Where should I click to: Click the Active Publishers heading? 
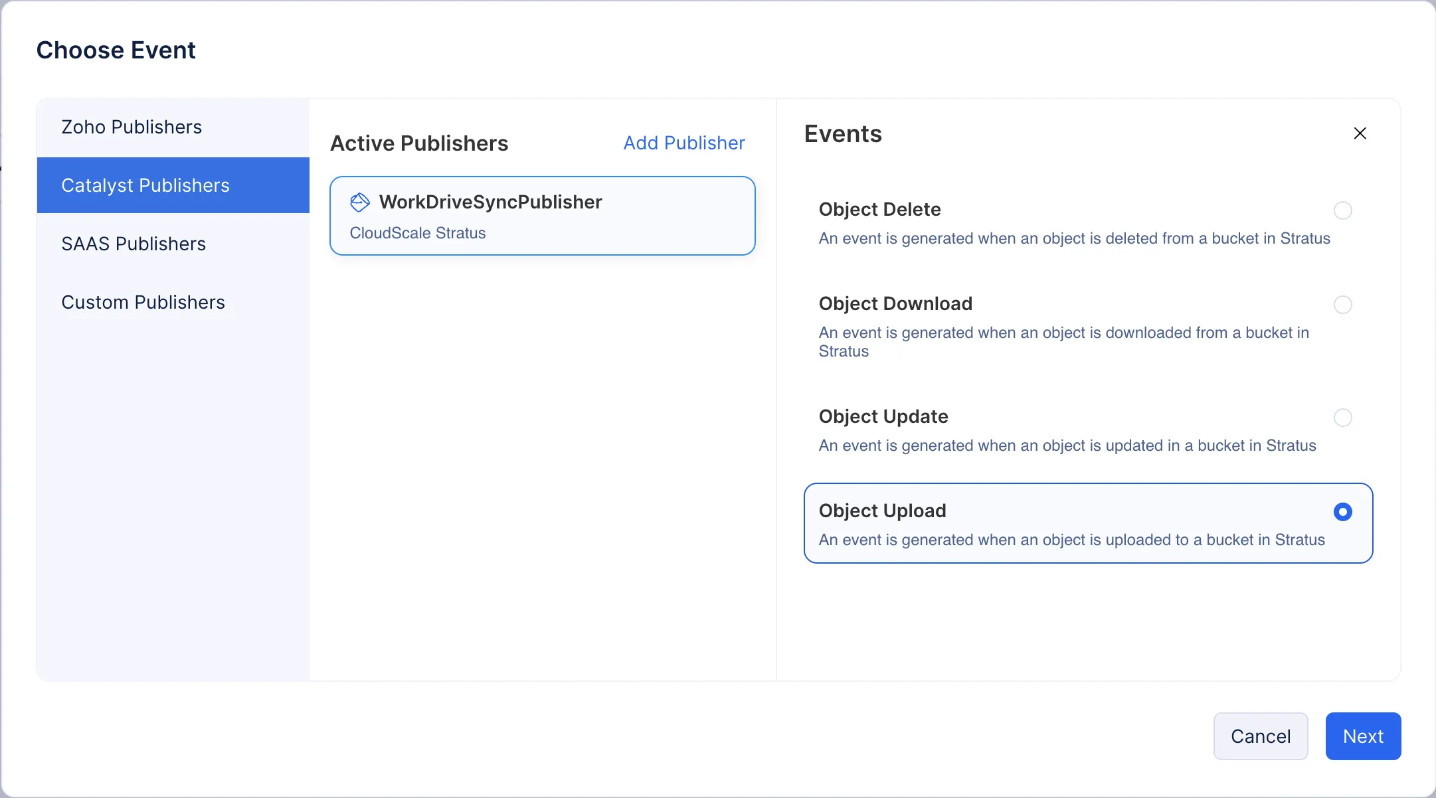point(418,143)
